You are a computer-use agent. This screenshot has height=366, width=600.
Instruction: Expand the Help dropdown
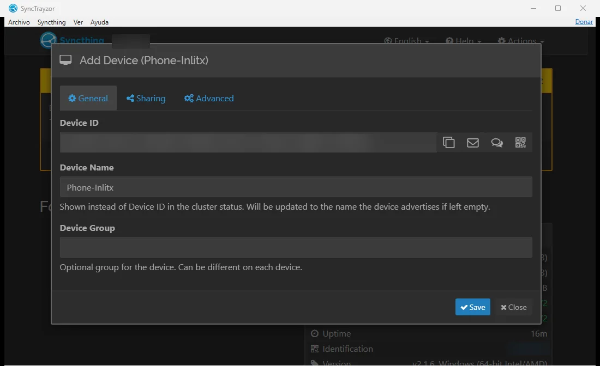[463, 40]
